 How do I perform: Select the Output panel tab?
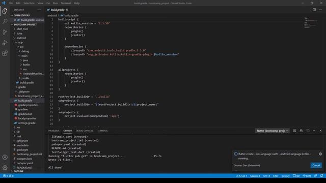(x=68, y=131)
